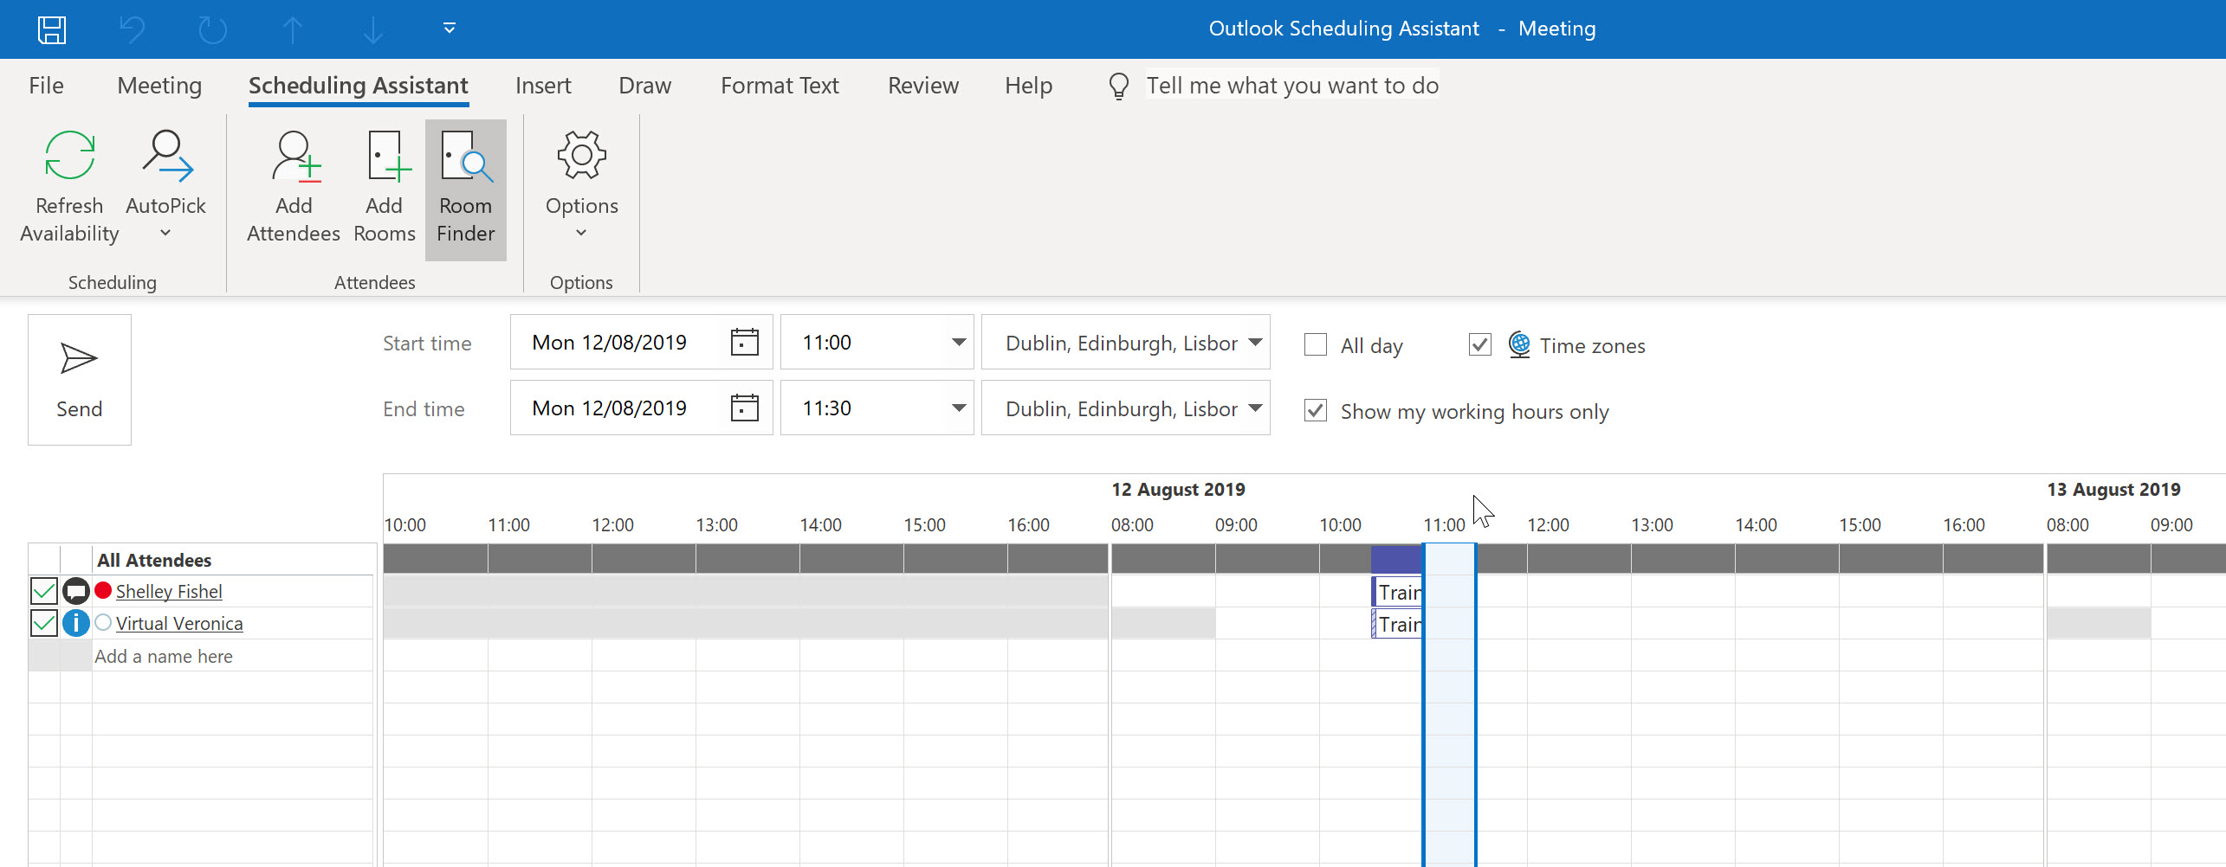Click the Redo arrow icon
This screenshot has height=867, width=2226.
(x=212, y=29)
